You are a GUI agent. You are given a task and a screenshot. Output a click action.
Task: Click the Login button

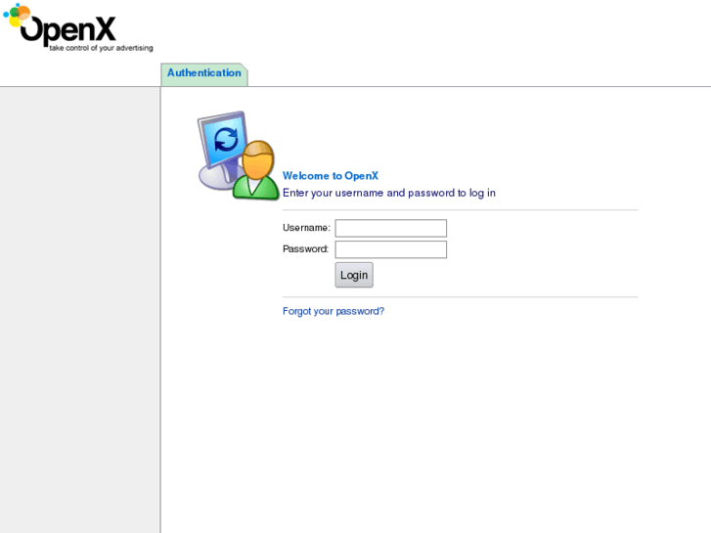point(354,275)
